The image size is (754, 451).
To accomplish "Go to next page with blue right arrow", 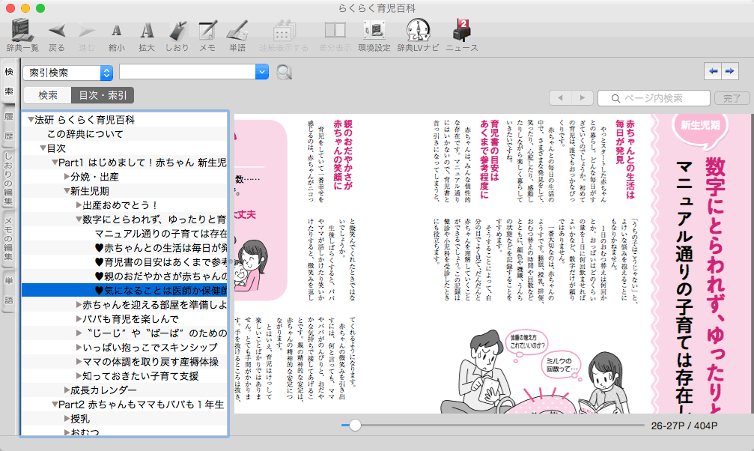I will coord(730,71).
